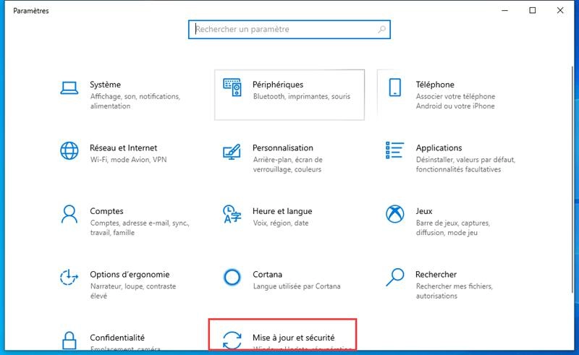This screenshot has width=579, height=355.
Task: Click the Système laptop icon
Action: (69, 88)
